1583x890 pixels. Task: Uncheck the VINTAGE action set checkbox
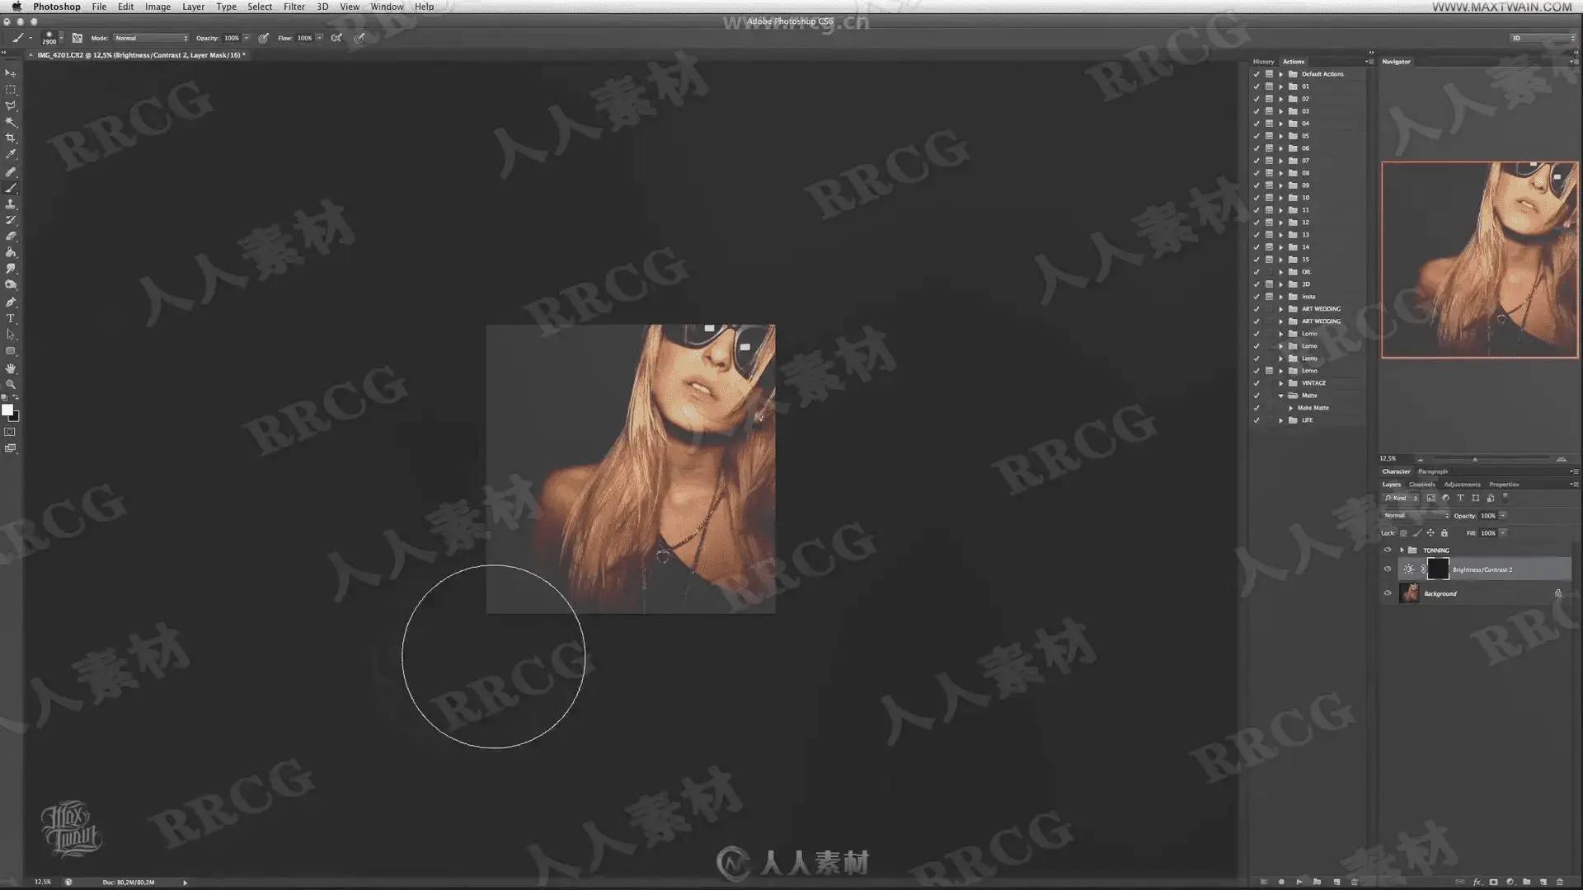pyautogui.click(x=1257, y=383)
